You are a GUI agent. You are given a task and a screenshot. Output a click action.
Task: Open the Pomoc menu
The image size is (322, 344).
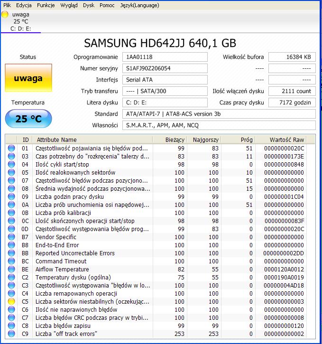(107, 5)
